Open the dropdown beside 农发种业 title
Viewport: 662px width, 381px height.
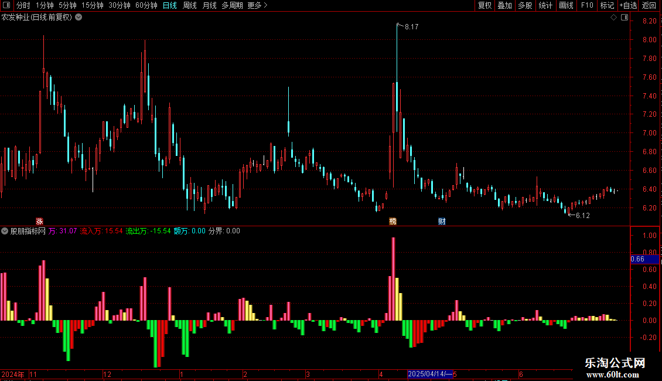click(x=79, y=18)
